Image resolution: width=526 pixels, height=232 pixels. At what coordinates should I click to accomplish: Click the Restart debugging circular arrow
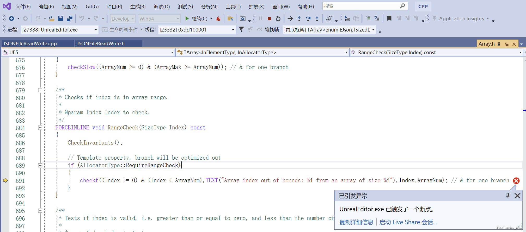pos(278,18)
